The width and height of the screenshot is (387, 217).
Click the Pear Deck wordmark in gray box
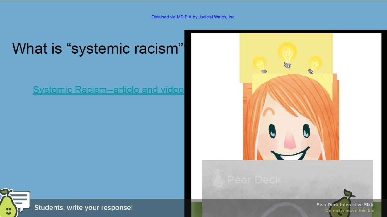[254, 180]
